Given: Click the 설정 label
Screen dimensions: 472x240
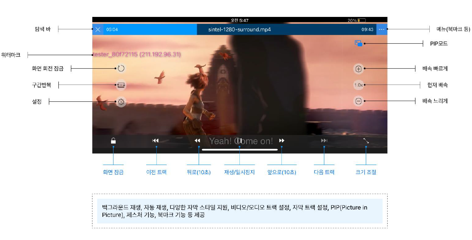Looking at the screenshot, I should (x=37, y=101).
